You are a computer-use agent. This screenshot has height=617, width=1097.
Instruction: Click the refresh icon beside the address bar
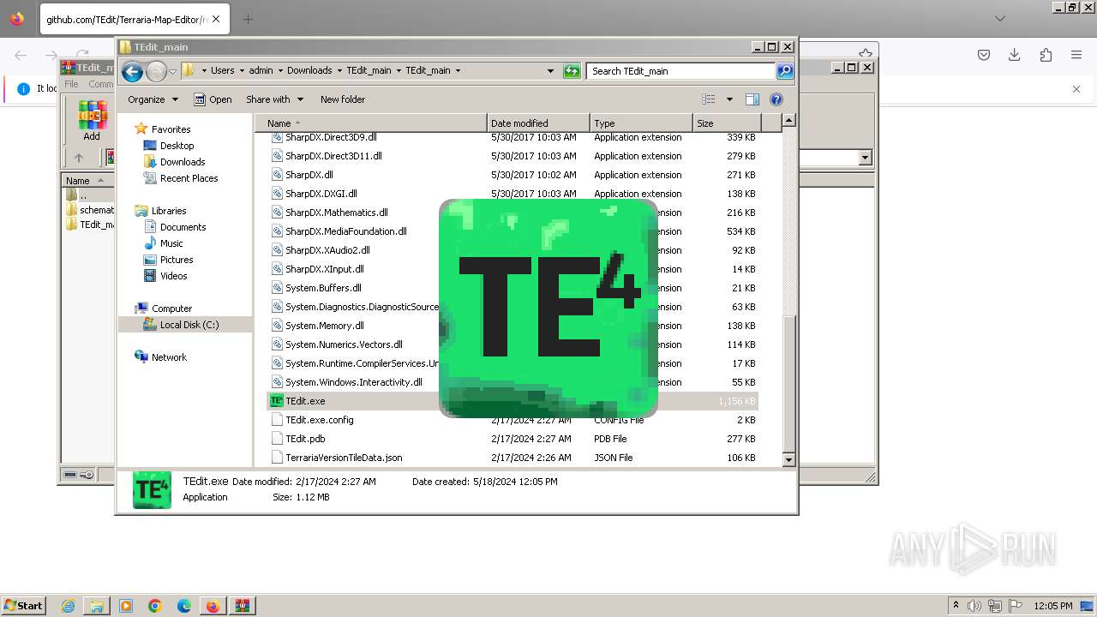coord(572,71)
